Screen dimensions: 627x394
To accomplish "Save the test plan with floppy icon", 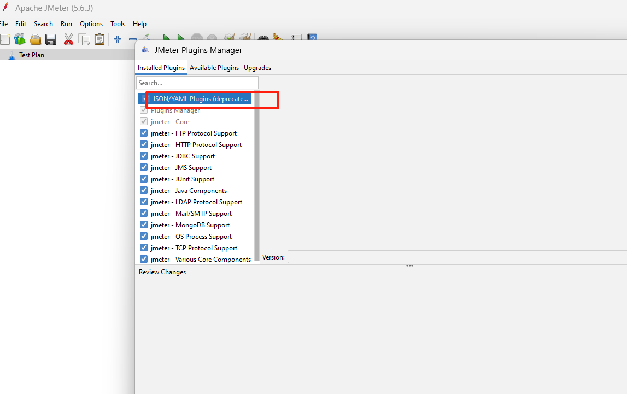I will click(51, 39).
